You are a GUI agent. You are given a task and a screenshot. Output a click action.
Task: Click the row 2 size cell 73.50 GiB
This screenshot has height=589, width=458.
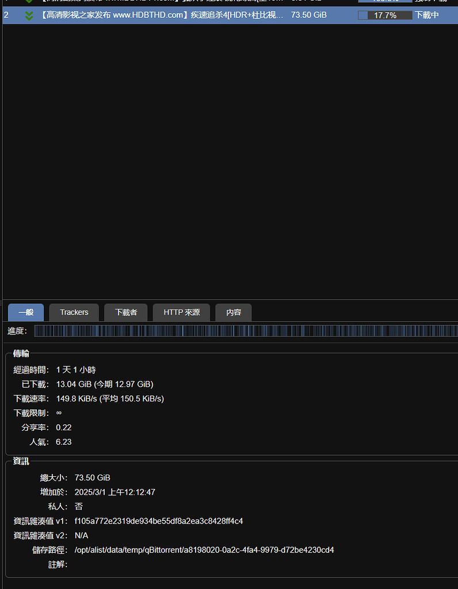(x=309, y=16)
